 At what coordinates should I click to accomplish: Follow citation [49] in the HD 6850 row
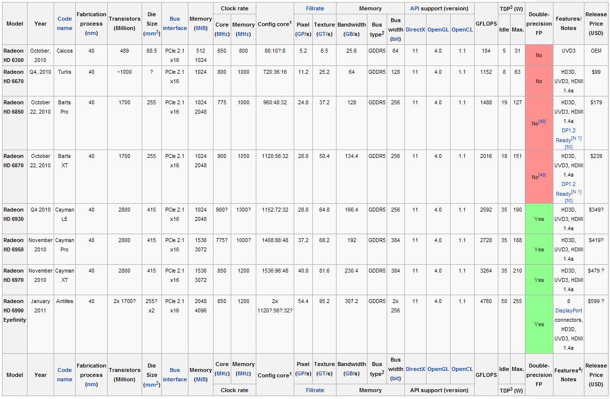(x=542, y=122)
